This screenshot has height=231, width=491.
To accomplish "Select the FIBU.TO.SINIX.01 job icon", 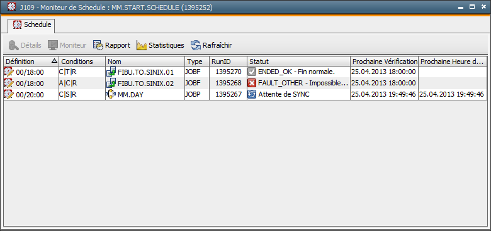I will (111, 72).
